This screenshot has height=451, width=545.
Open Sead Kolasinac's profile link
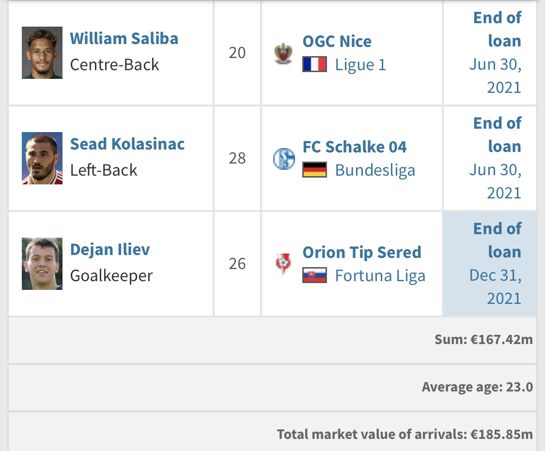click(x=127, y=144)
